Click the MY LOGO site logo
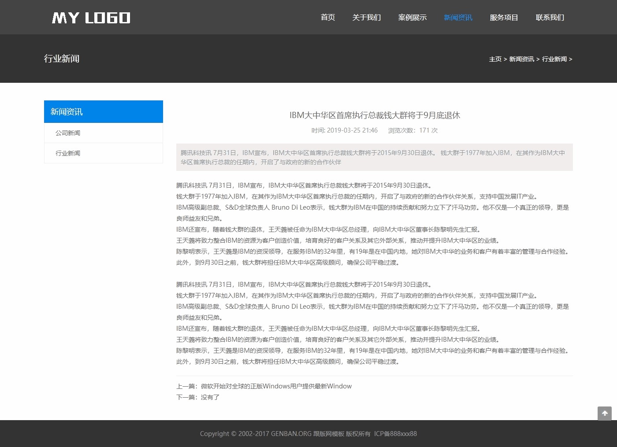 [91, 18]
